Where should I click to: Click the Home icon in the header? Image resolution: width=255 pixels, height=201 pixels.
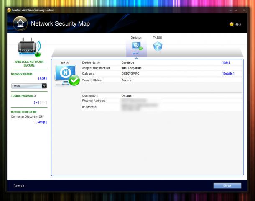click(20, 23)
